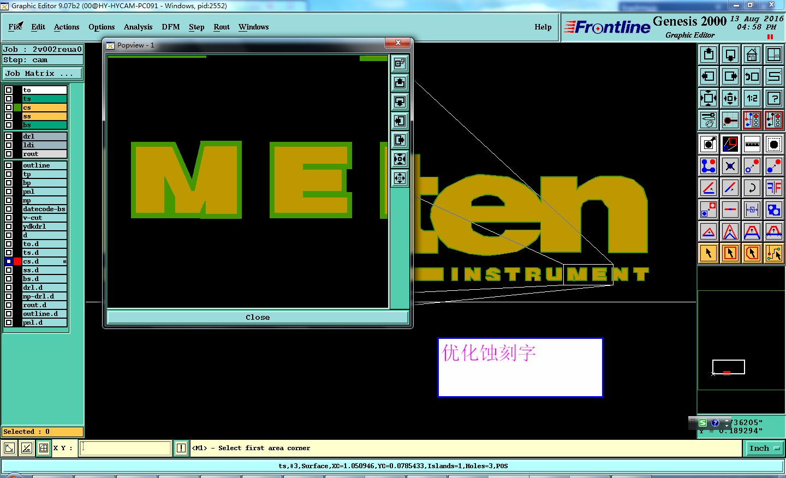
Task: Toggle the checkbox for layer outline
Action: 9,165
